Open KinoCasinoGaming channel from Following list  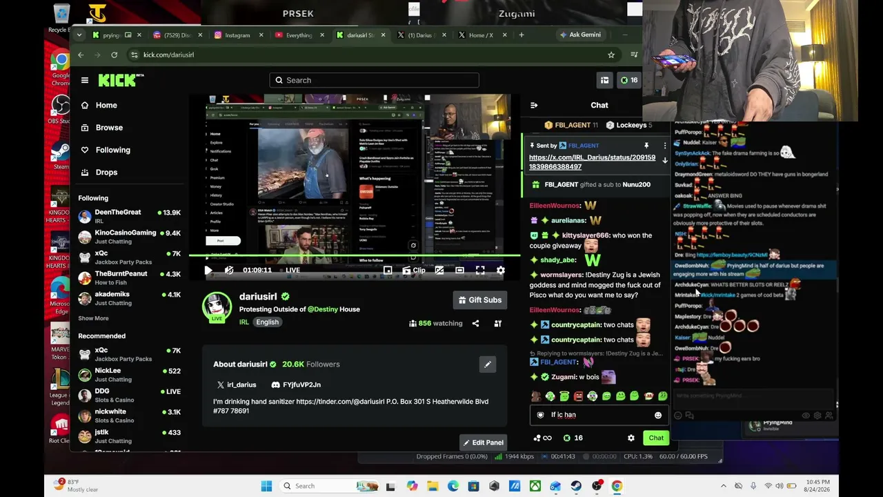(130, 237)
